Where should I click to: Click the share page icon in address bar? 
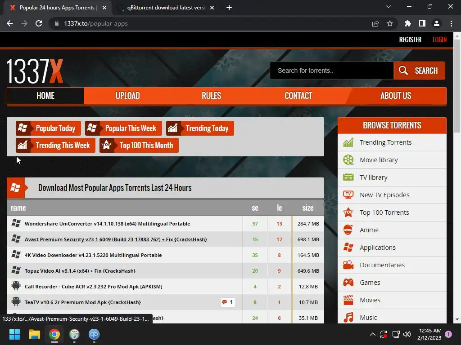(375, 24)
